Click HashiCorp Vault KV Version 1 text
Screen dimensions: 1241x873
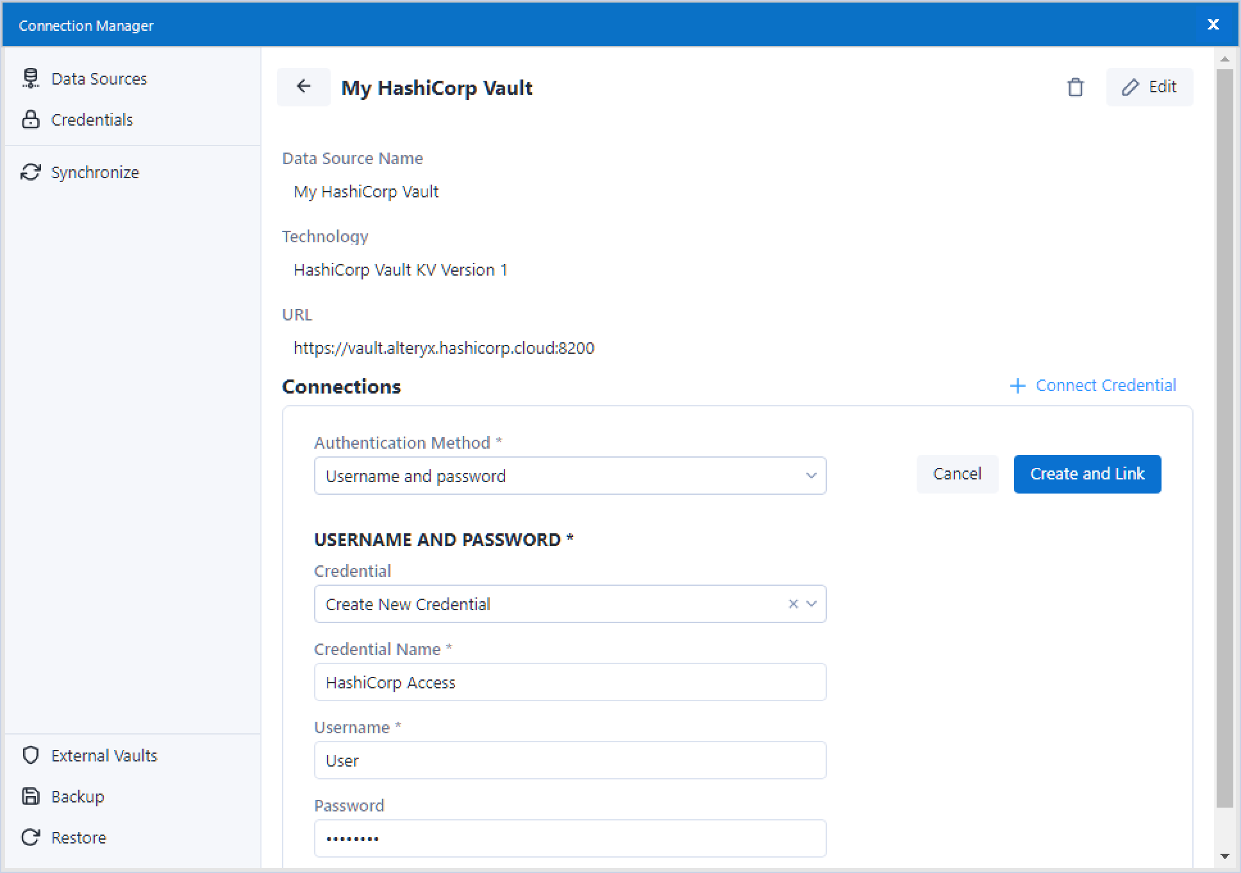(x=401, y=270)
